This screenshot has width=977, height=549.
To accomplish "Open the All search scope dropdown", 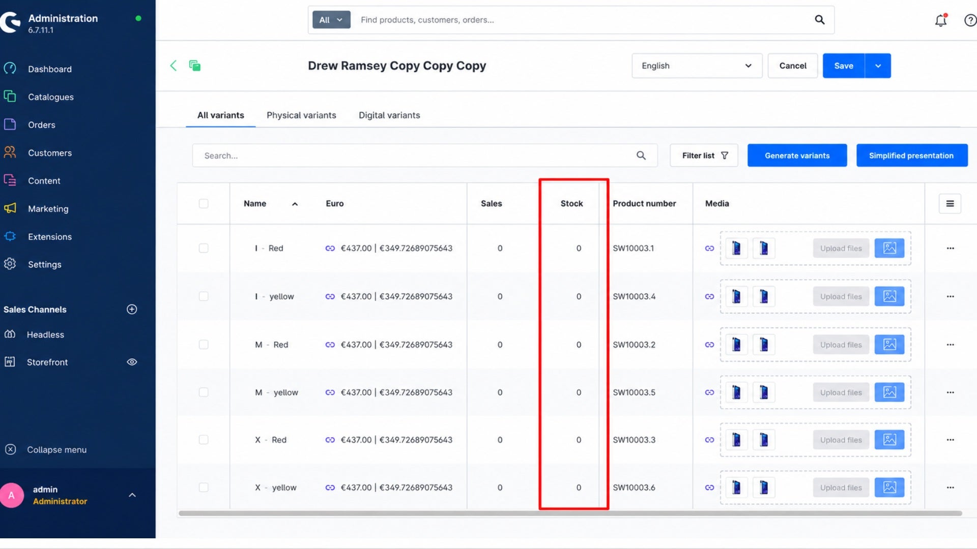I will coord(331,20).
